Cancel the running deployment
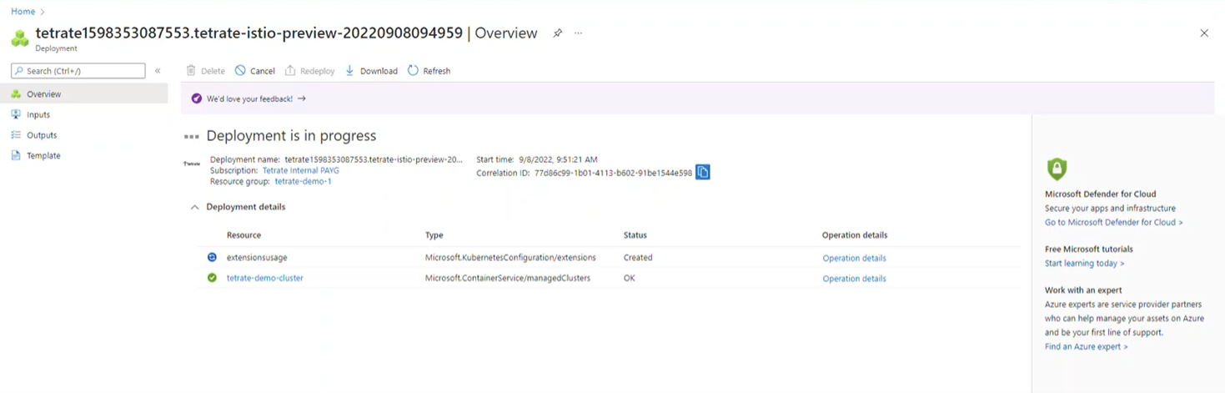Screen dimensions: 1225x393 (254, 71)
